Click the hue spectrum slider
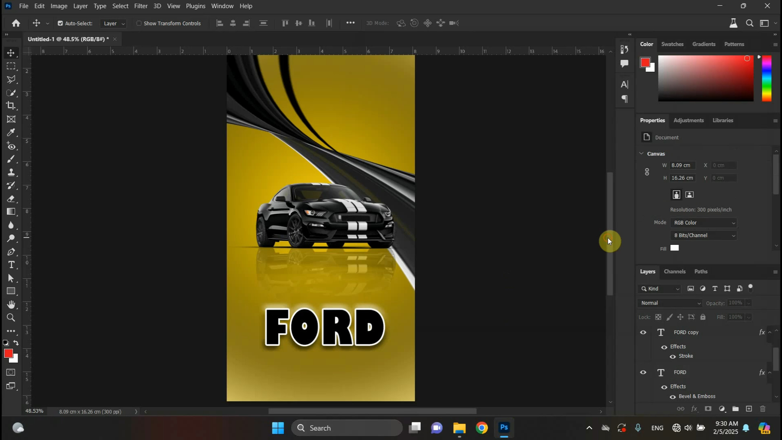 tap(767, 78)
